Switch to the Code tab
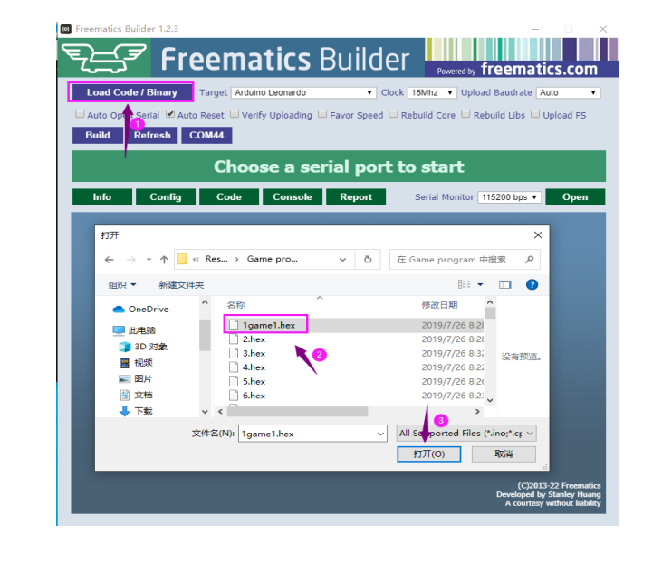 point(229,197)
